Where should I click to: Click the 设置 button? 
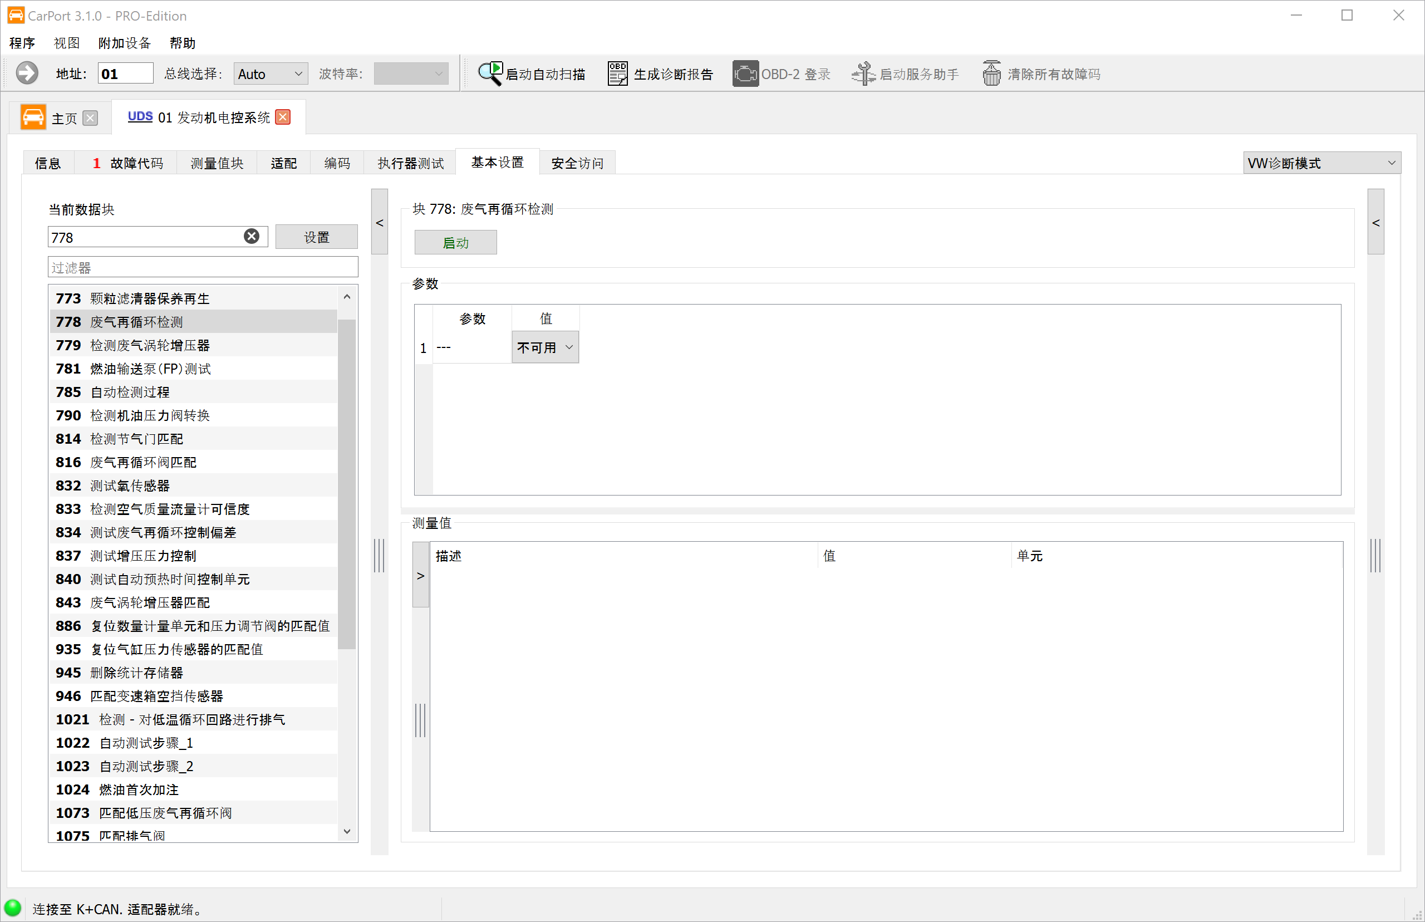317,237
